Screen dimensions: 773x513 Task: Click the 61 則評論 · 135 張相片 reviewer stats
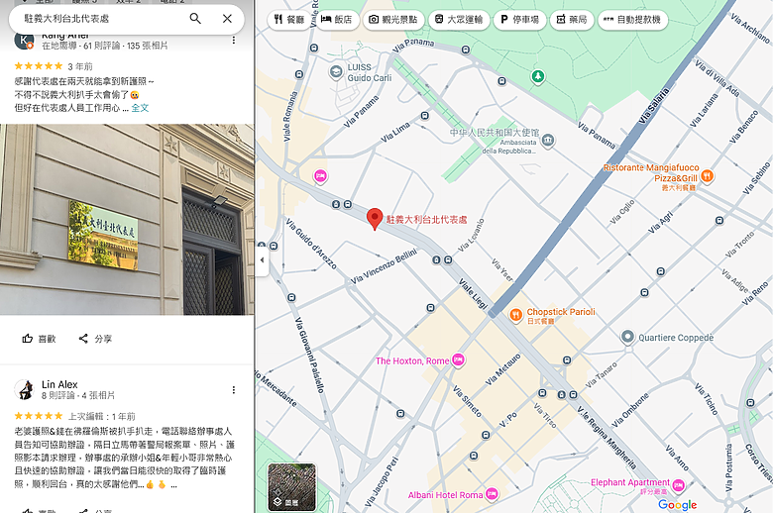105,46
